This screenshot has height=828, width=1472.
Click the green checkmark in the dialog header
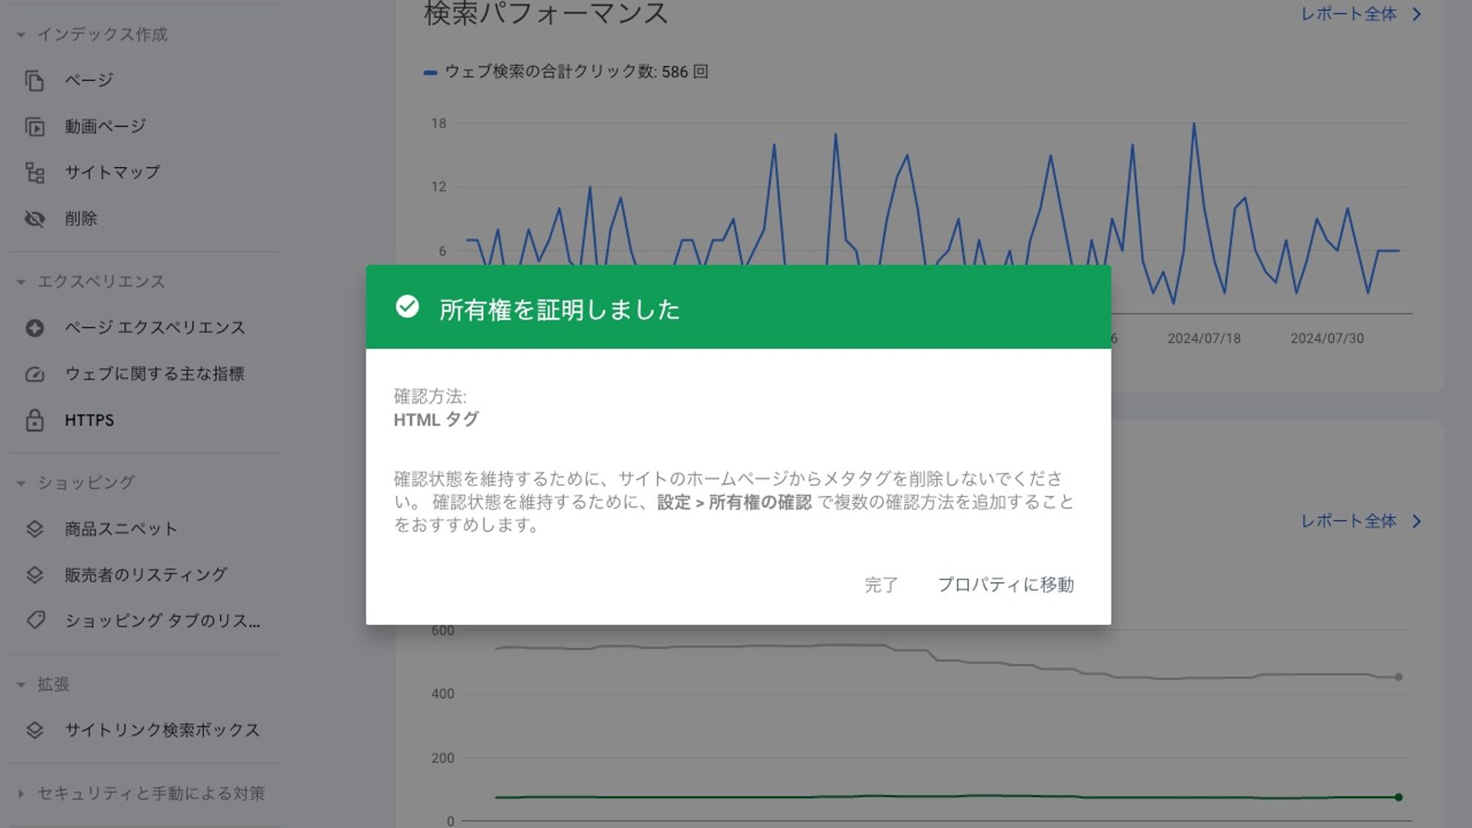(x=407, y=306)
